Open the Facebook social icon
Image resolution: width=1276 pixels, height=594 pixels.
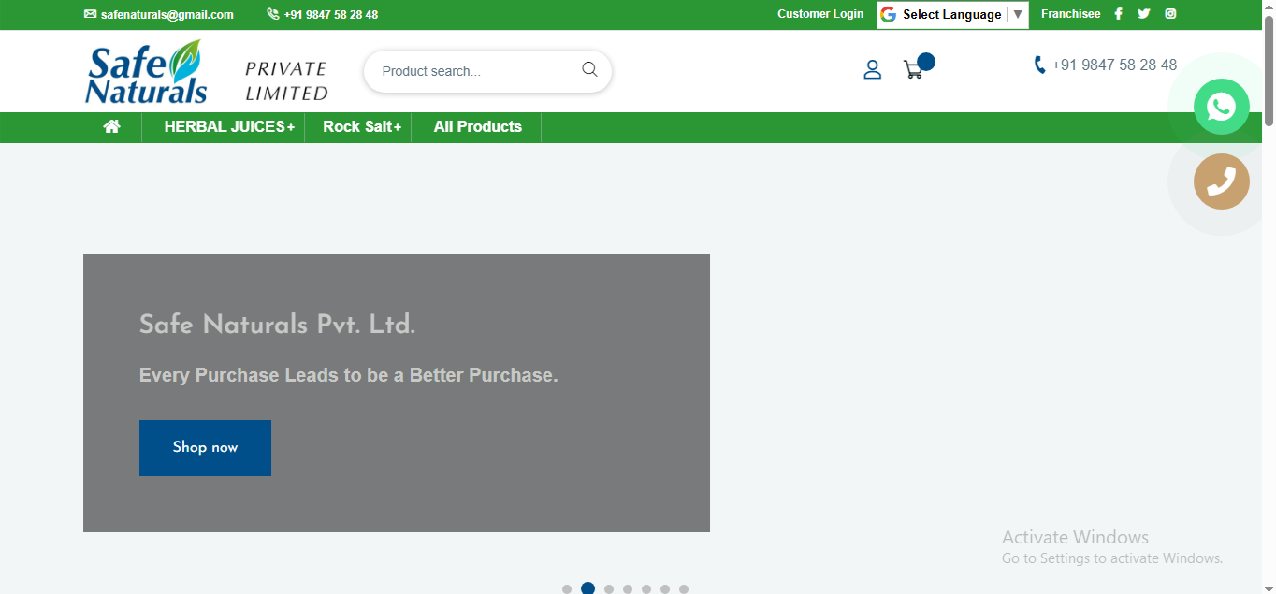tap(1118, 14)
